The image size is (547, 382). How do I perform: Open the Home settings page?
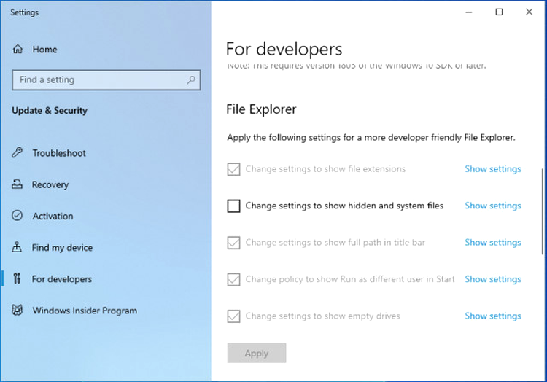pos(44,50)
